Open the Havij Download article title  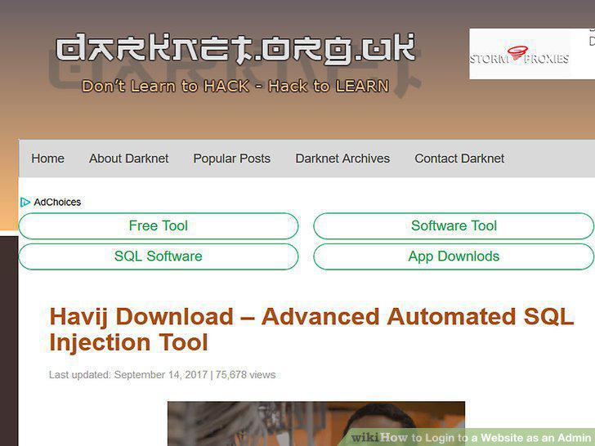[x=311, y=329]
